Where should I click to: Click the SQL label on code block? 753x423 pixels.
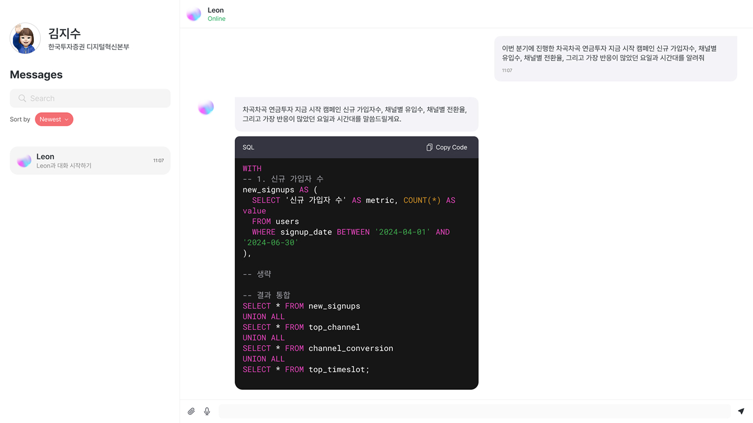(248, 147)
